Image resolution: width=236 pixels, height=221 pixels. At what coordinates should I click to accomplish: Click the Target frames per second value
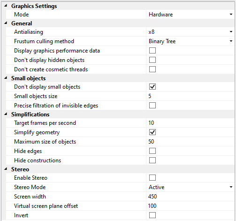pyautogui.click(x=190, y=123)
